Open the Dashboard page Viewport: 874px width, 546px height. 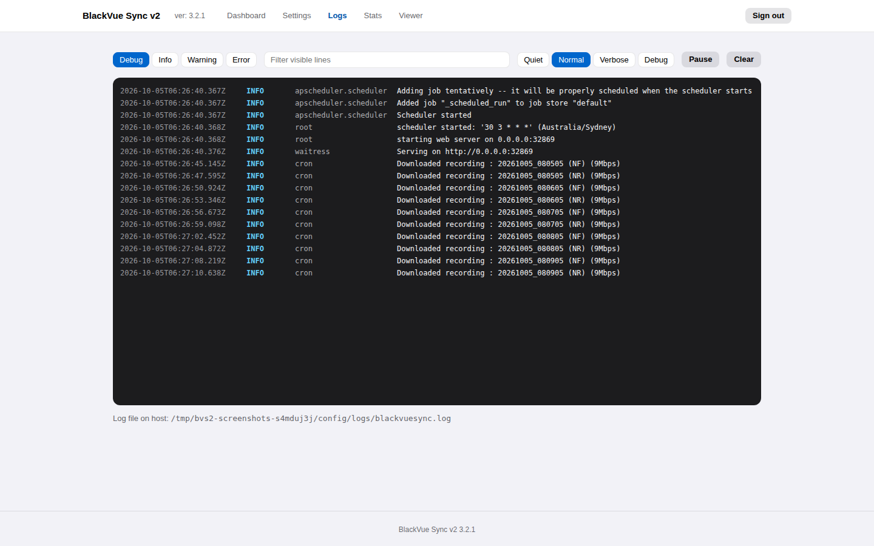pos(246,16)
